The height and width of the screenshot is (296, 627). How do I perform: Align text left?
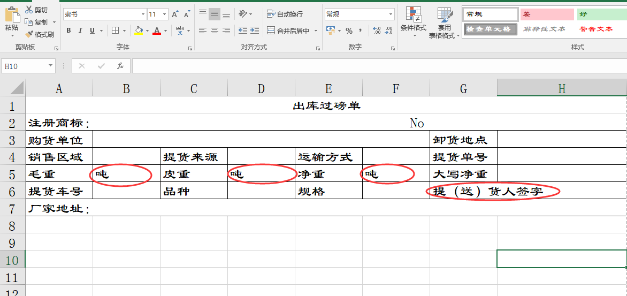click(x=203, y=31)
